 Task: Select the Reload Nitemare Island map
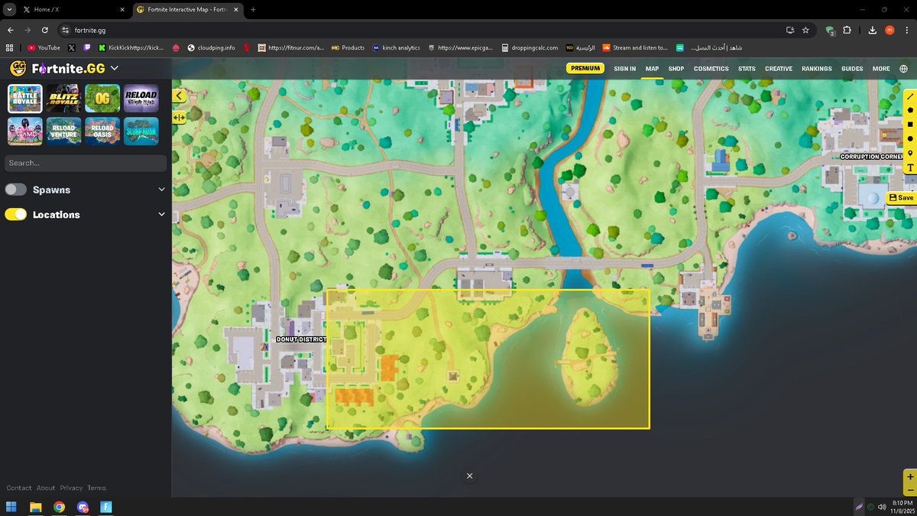click(141, 99)
